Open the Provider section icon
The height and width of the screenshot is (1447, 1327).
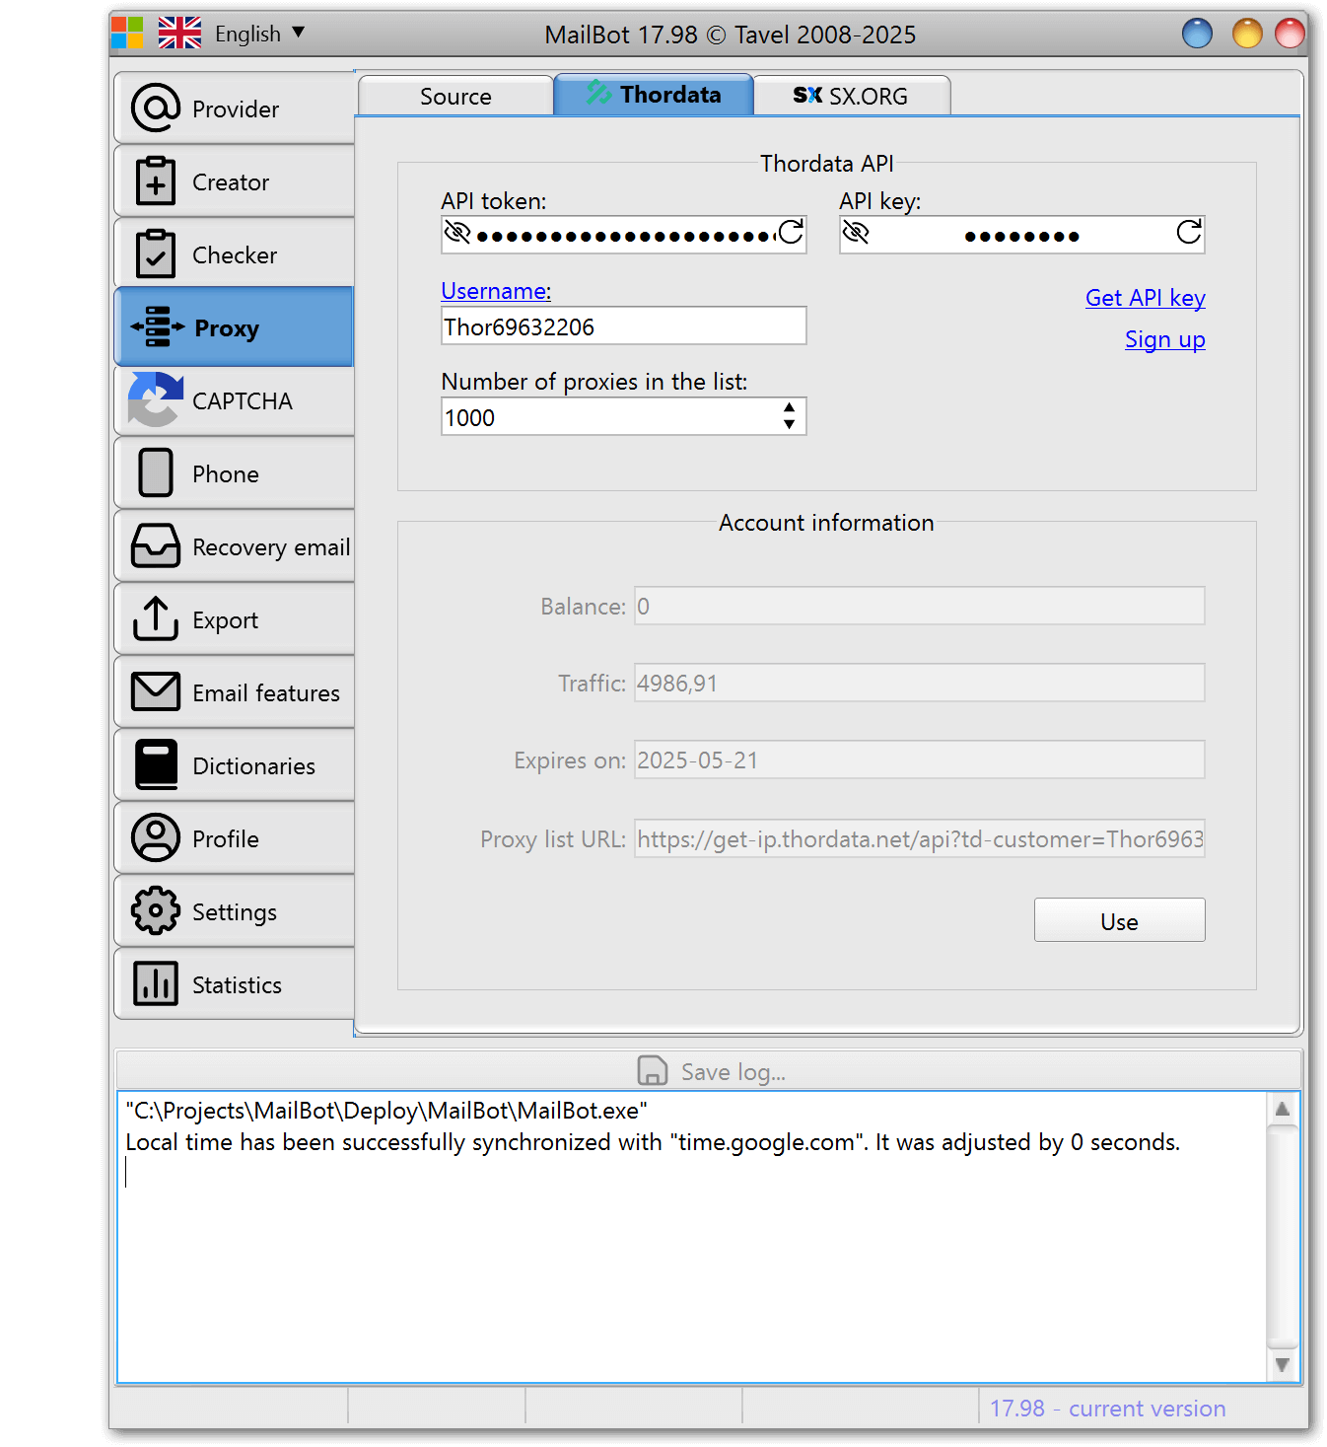[156, 109]
